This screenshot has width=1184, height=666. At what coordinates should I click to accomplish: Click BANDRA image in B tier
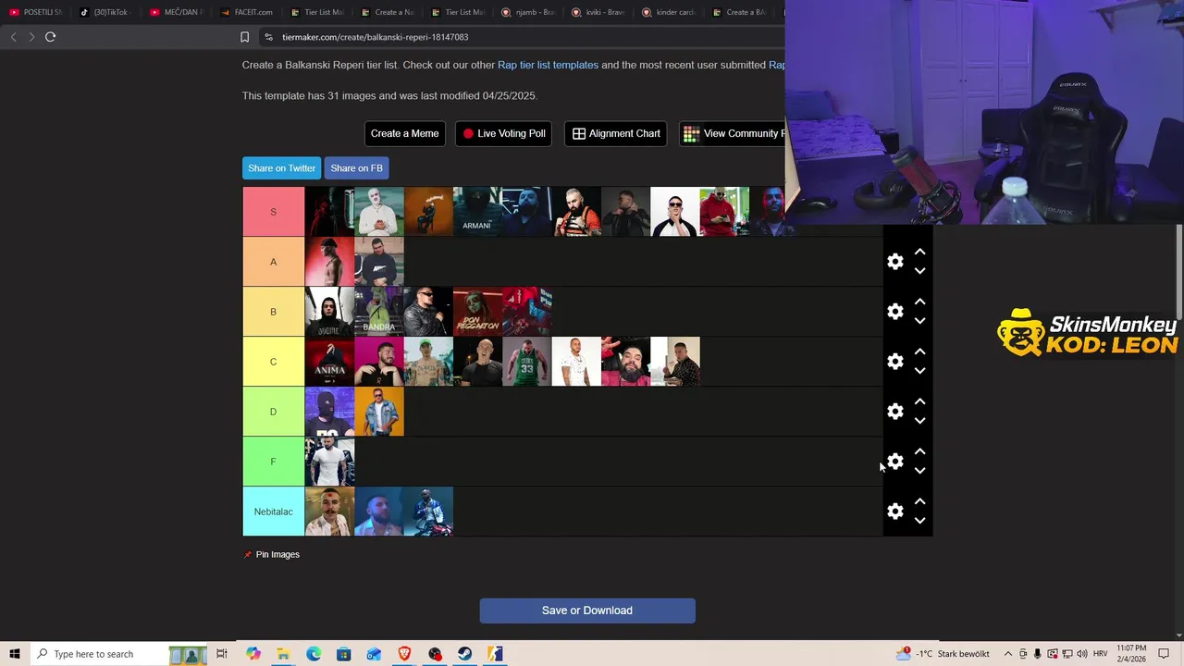pyautogui.click(x=379, y=312)
